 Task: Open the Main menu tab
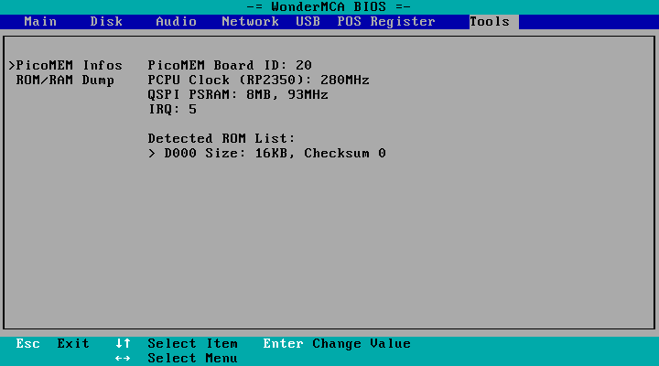40,21
